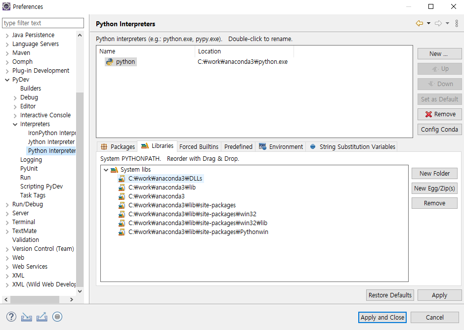Select Task Tags tree item
Viewport: 464px width, 330px height.
[33, 195]
